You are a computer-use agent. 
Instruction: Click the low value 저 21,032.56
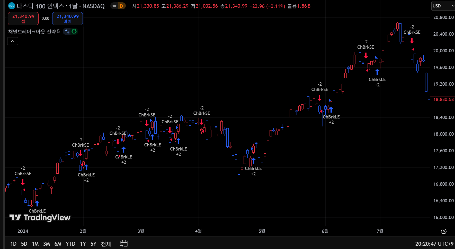pos(204,6)
